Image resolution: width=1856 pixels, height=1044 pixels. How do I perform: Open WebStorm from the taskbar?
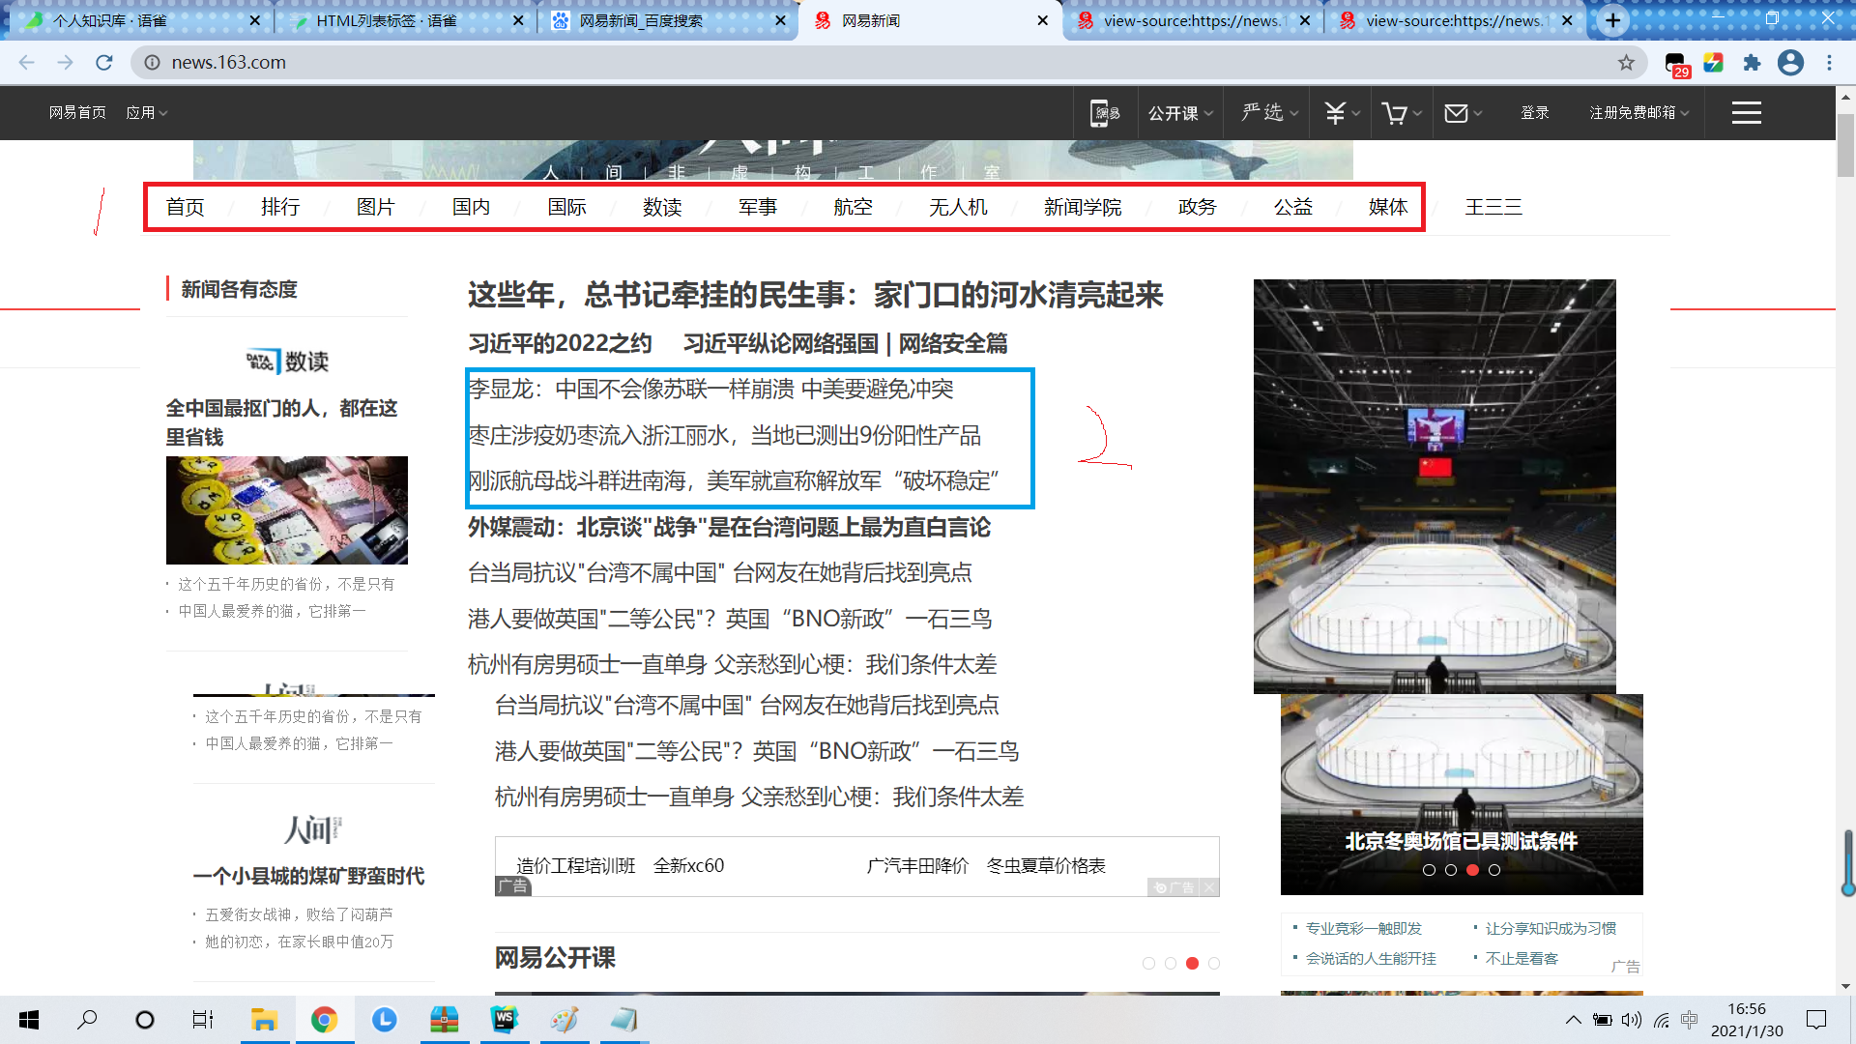(505, 1020)
